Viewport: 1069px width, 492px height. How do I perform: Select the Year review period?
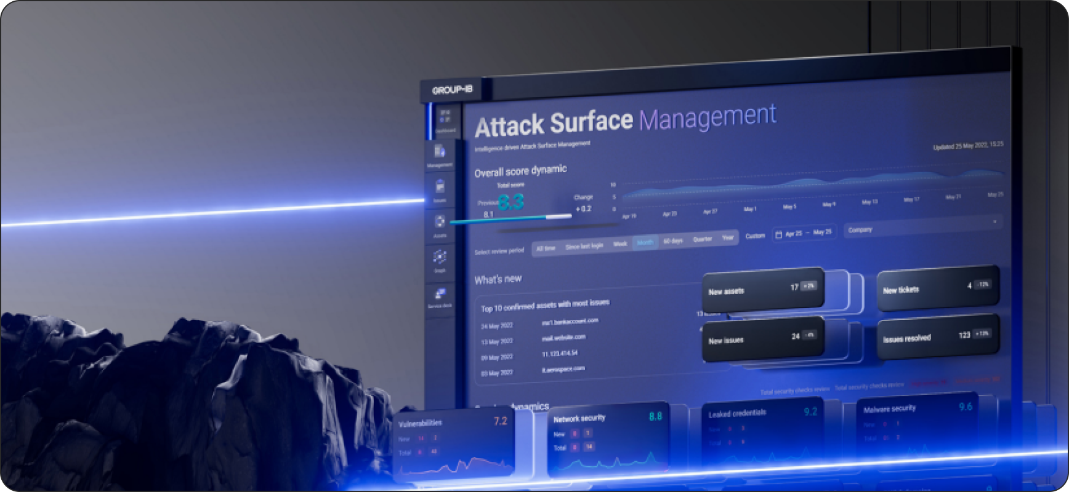pyautogui.click(x=728, y=237)
